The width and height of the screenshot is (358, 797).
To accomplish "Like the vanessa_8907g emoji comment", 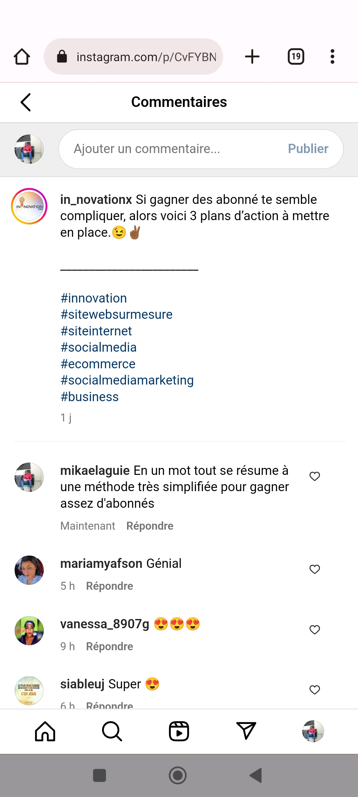I will point(315,630).
